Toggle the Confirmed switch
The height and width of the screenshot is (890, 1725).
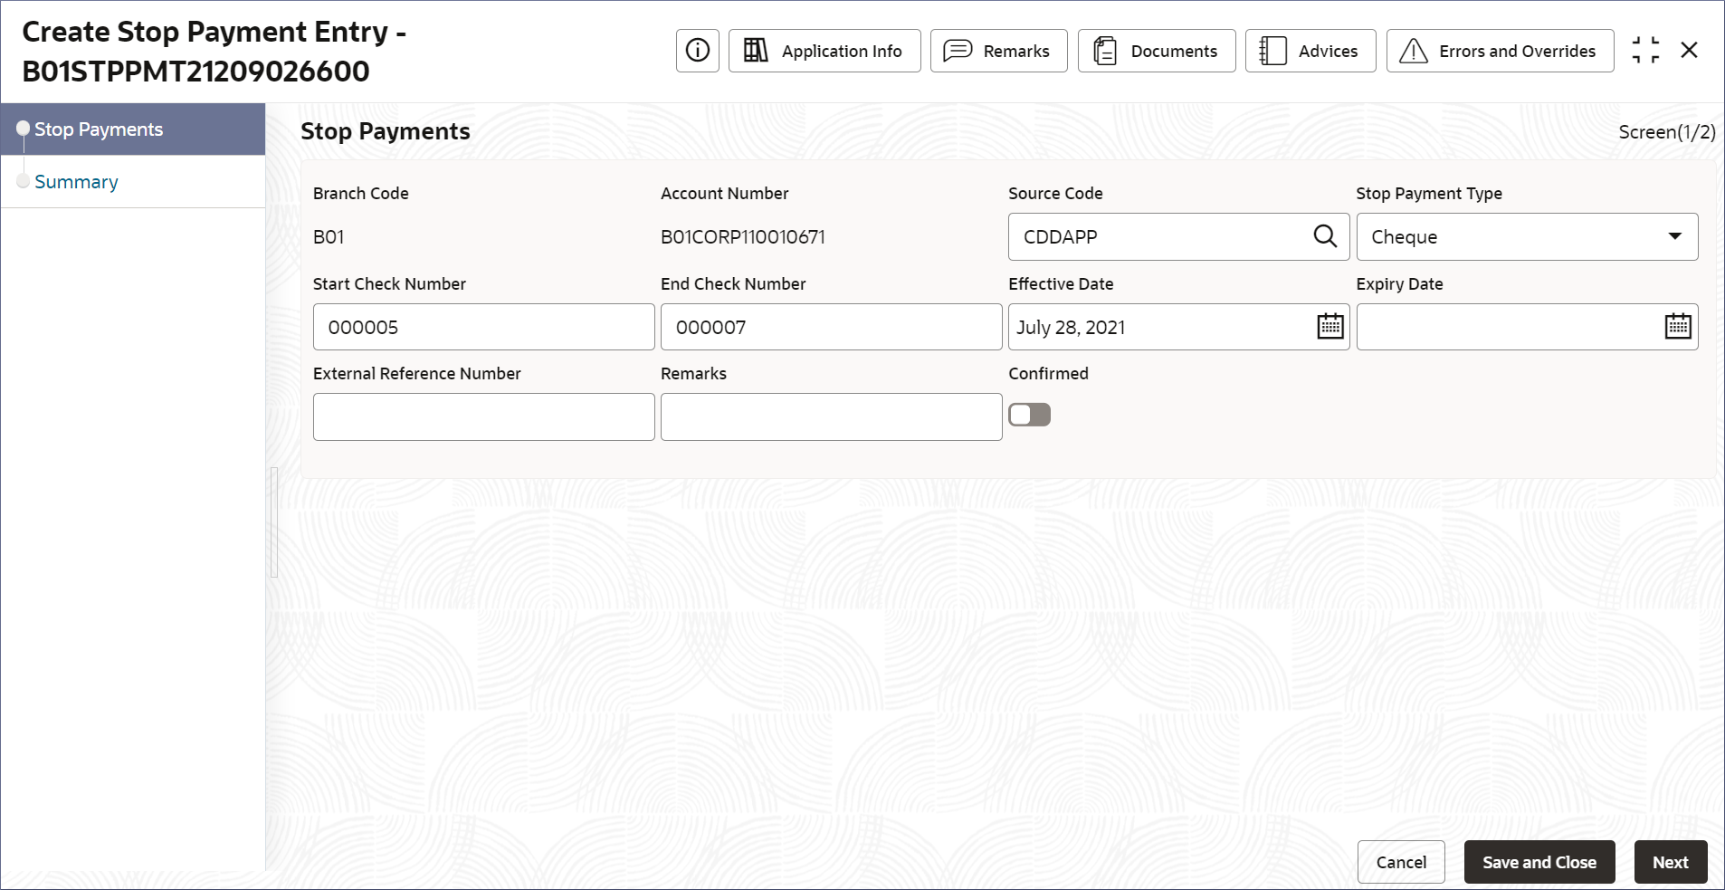click(x=1029, y=415)
